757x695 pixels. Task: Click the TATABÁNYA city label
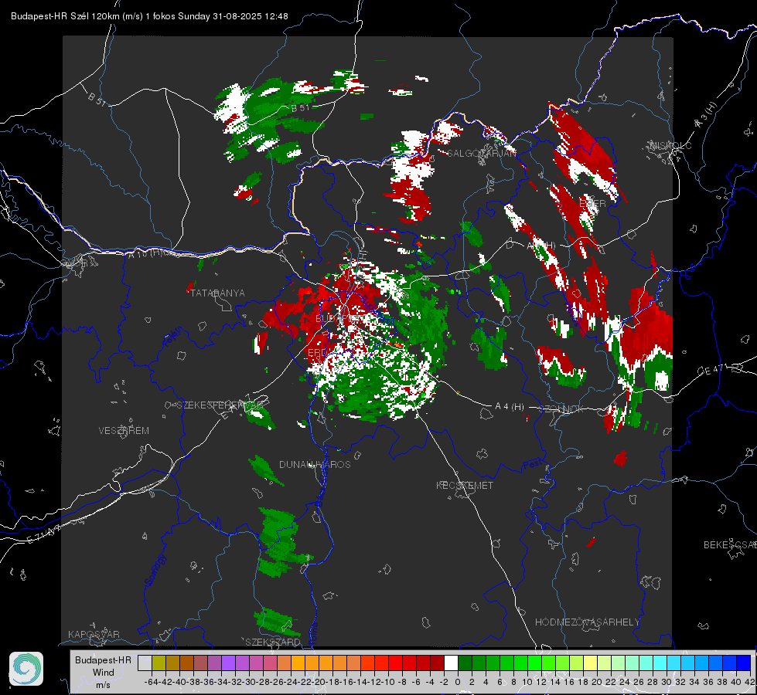click(x=217, y=293)
